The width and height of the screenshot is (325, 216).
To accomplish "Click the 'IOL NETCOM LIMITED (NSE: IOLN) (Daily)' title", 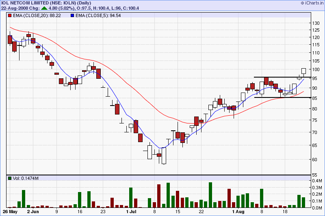I will tap(46, 3).
